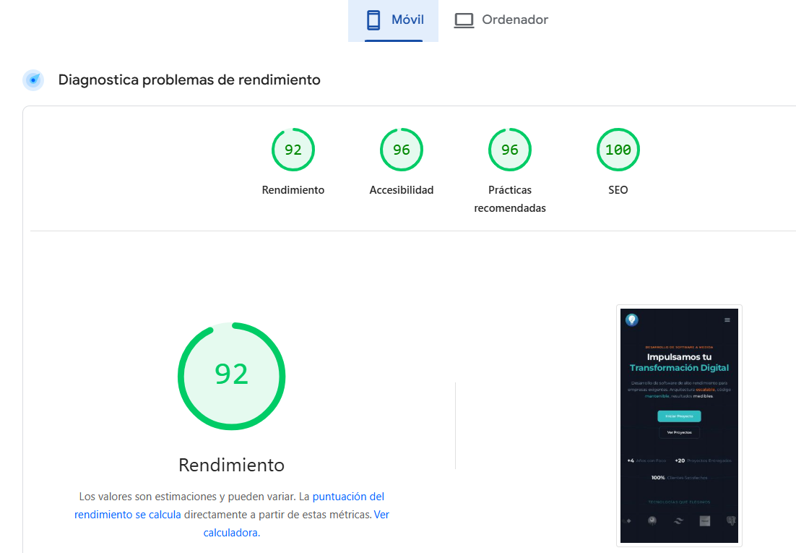
Task: Jump to the SEO 100 score gauge
Action: 618,150
